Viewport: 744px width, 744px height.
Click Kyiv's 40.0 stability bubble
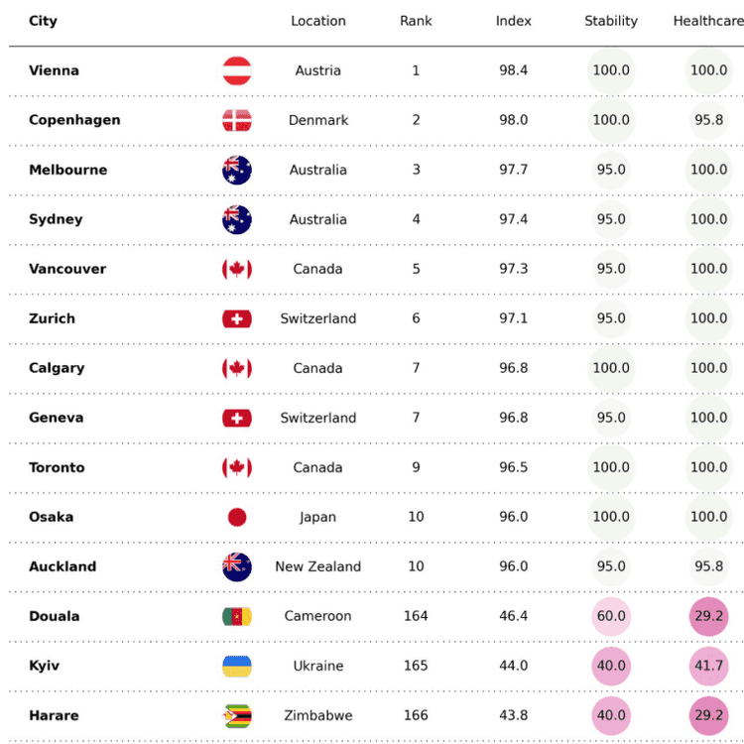pos(611,666)
